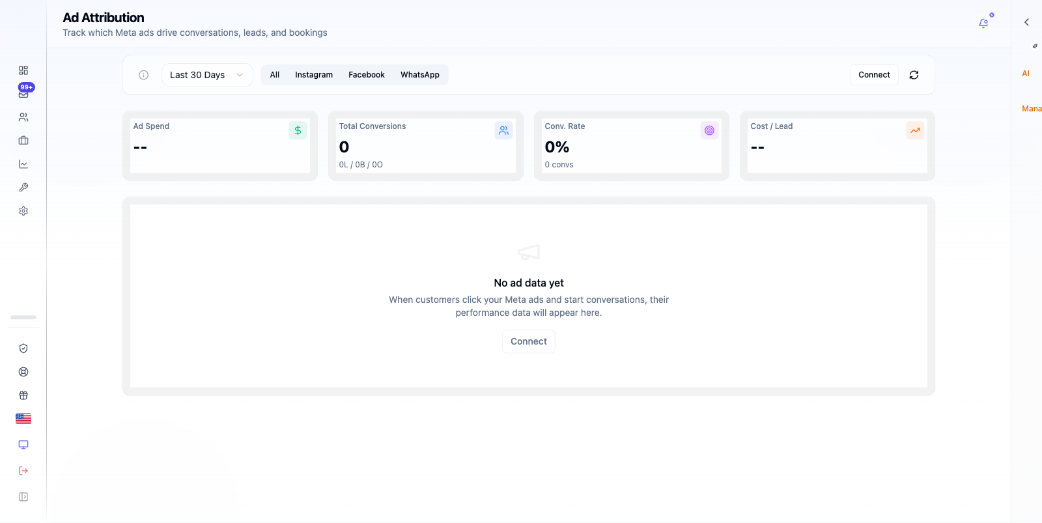Filter by Facebook tab
Screen dimensions: 1042x523
(367, 75)
